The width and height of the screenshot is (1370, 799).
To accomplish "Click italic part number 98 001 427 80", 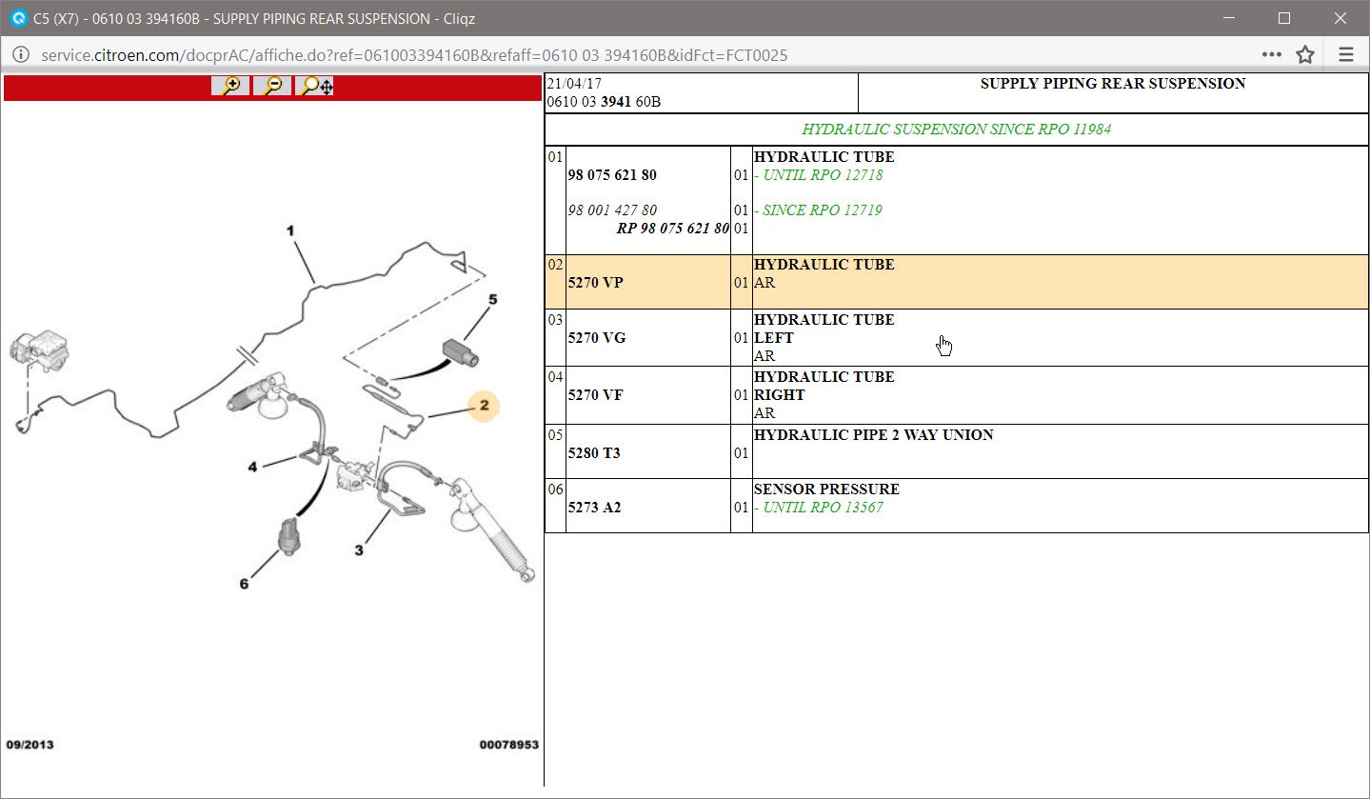I will tap(612, 210).
